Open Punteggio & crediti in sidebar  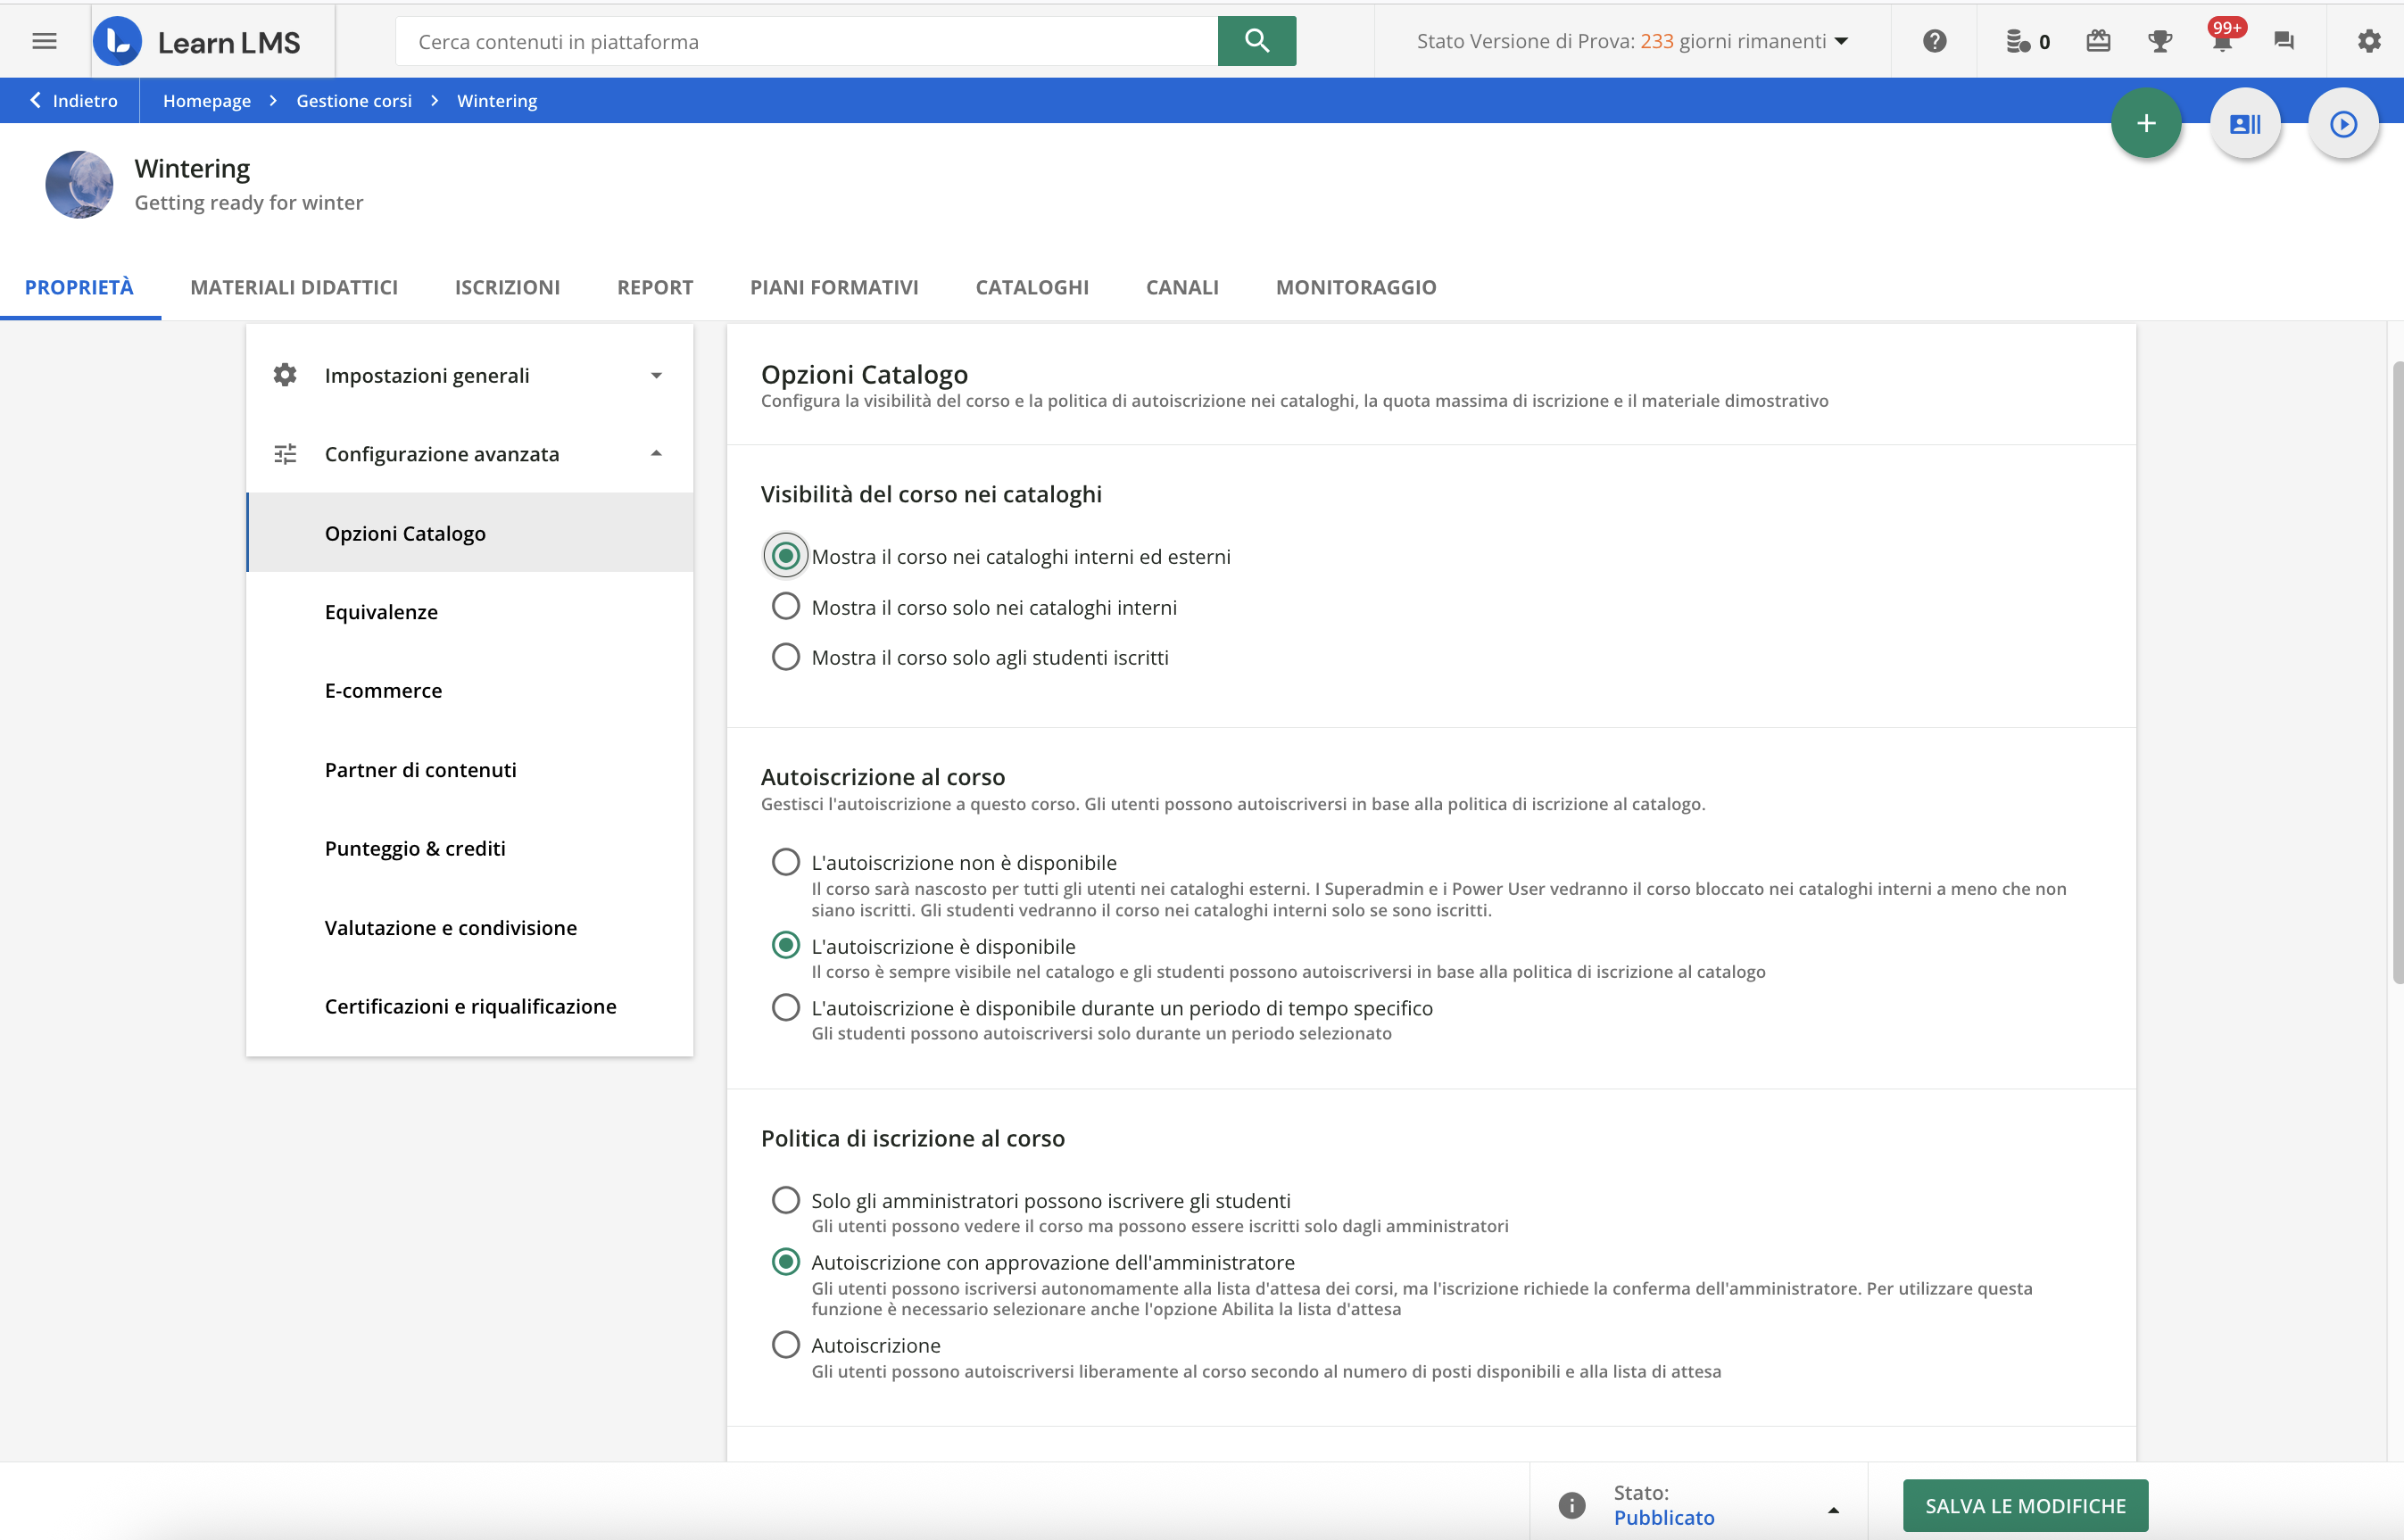[x=470, y=848]
